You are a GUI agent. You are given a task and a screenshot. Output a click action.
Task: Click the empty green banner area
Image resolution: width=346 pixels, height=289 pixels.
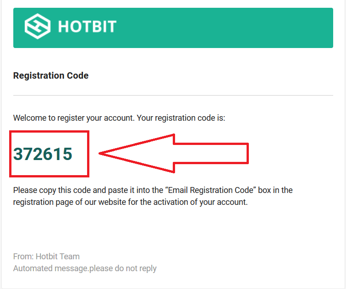(x=225, y=28)
